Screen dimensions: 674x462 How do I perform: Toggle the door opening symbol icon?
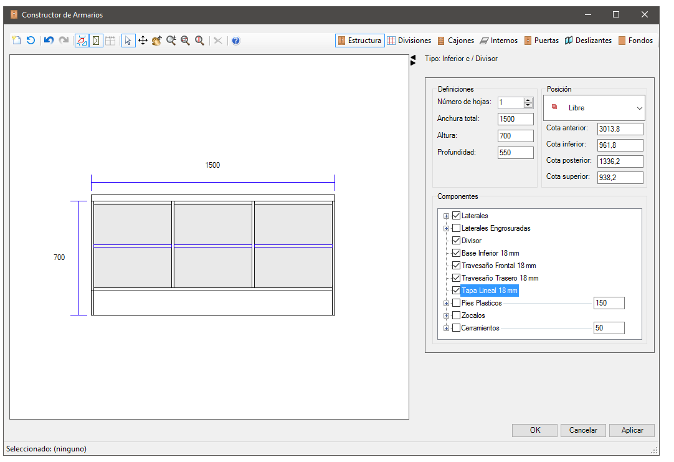[x=96, y=41]
